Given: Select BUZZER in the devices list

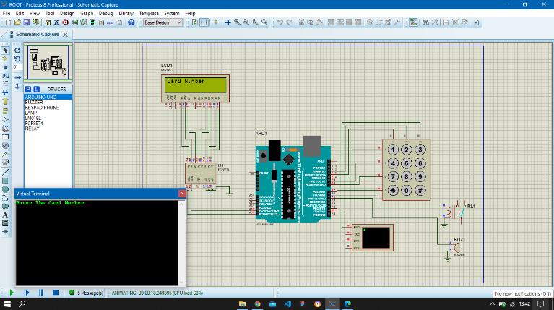Looking at the screenshot, I should pos(34,102).
